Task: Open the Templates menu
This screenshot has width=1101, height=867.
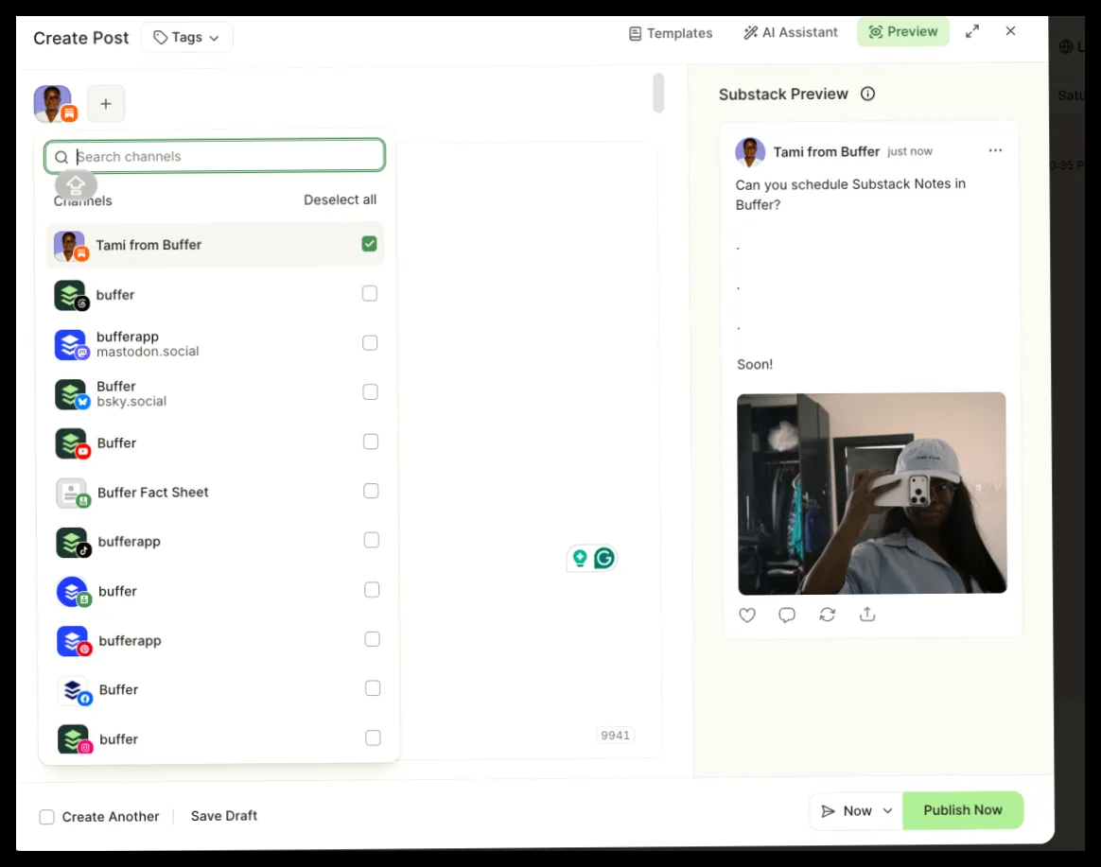Action: point(671,33)
